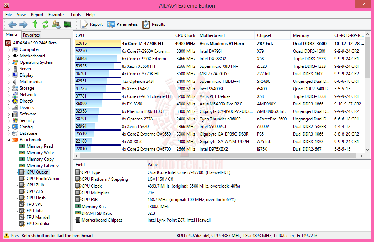Image resolution: width=374 pixels, height=242 pixels.
Task: Open the FPU Julia benchmark
Action: point(35,210)
